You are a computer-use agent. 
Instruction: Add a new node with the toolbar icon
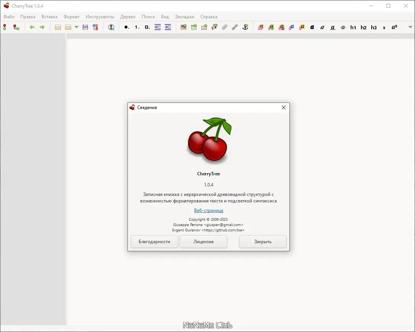[5, 27]
